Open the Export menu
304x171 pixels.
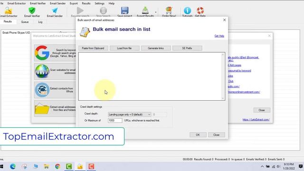tap(74, 3)
